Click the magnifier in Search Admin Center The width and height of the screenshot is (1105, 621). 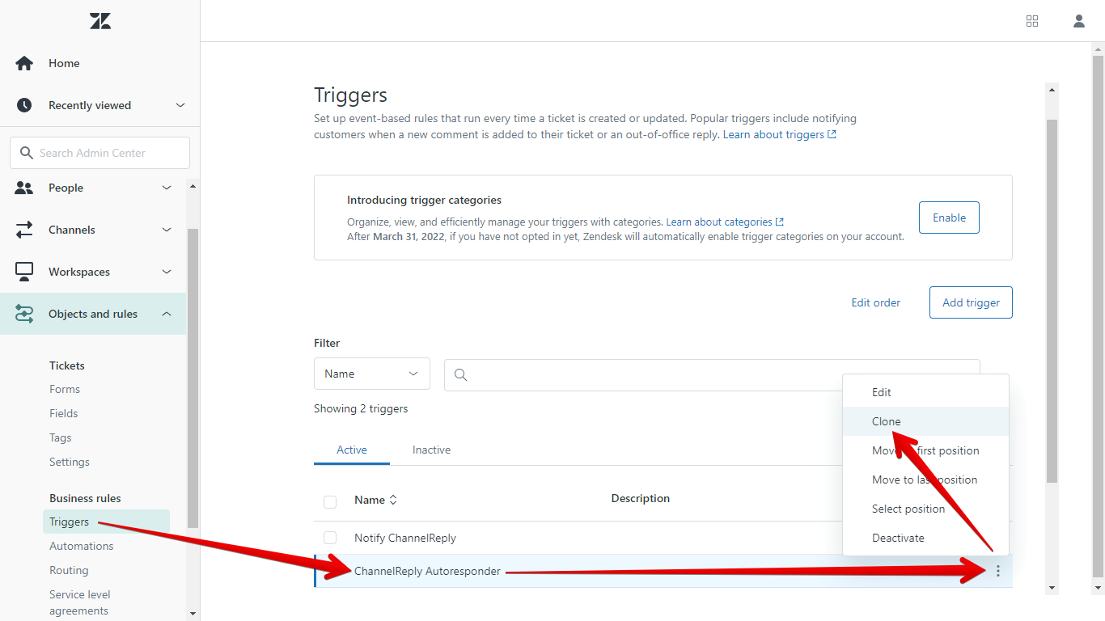click(x=26, y=153)
